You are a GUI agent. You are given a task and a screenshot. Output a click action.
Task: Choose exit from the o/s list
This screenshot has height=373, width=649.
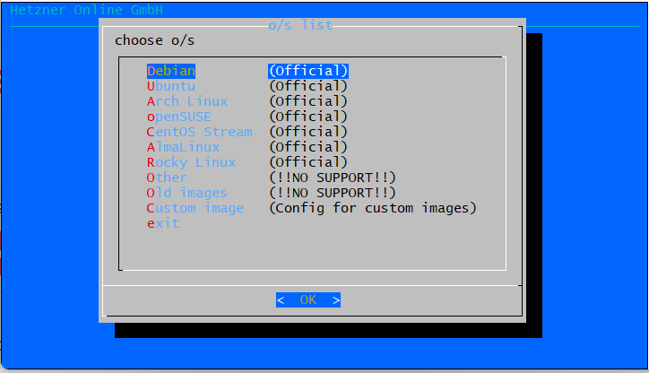coord(163,223)
